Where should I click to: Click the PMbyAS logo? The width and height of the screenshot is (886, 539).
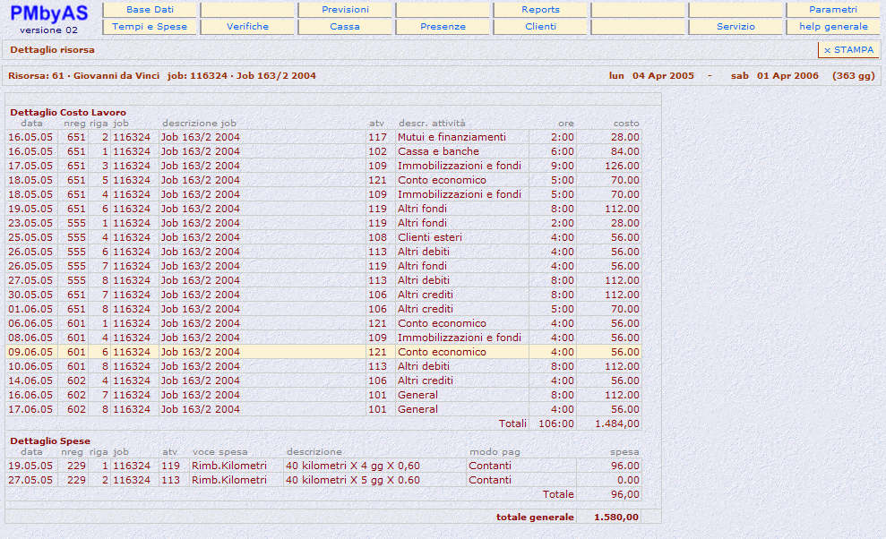tap(49, 13)
